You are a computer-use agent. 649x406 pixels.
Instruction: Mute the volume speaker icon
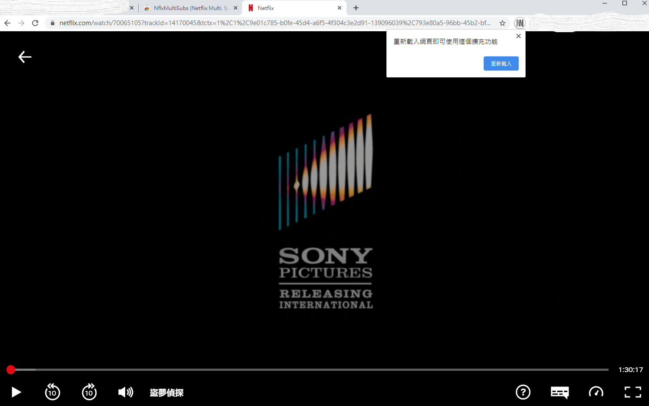coord(126,393)
